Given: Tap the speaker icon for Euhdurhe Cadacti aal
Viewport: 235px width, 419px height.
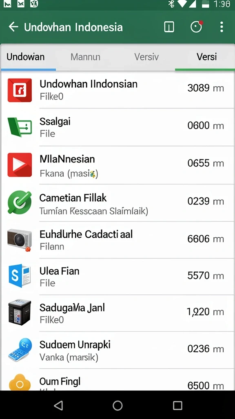Looking at the screenshot, I should click(20, 239).
